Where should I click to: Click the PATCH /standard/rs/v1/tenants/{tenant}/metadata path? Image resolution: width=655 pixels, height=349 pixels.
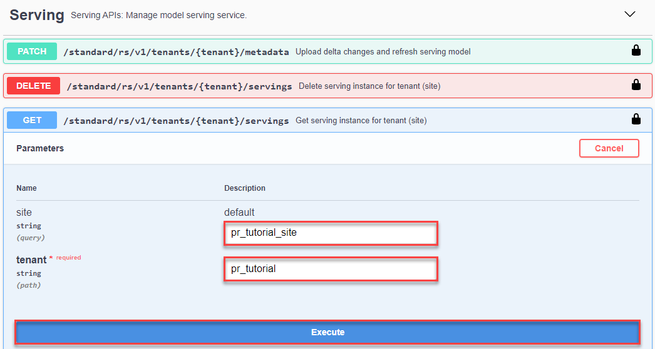(176, 52)
